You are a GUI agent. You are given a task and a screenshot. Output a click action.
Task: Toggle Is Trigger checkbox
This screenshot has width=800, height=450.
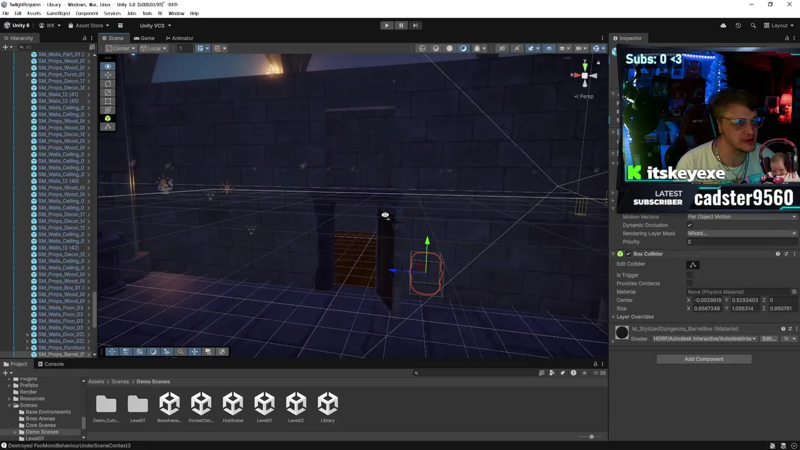(689, 275)
